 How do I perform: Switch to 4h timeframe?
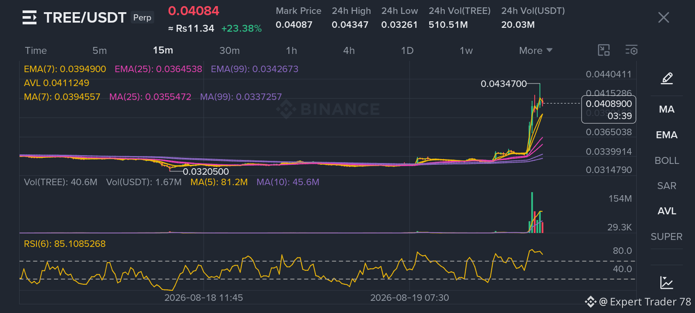pos(349,50)
